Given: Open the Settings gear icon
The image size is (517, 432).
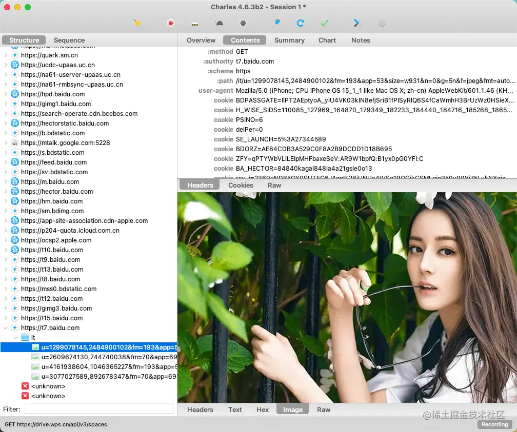Looking at the screenshot, I should [x=382, y=24].
